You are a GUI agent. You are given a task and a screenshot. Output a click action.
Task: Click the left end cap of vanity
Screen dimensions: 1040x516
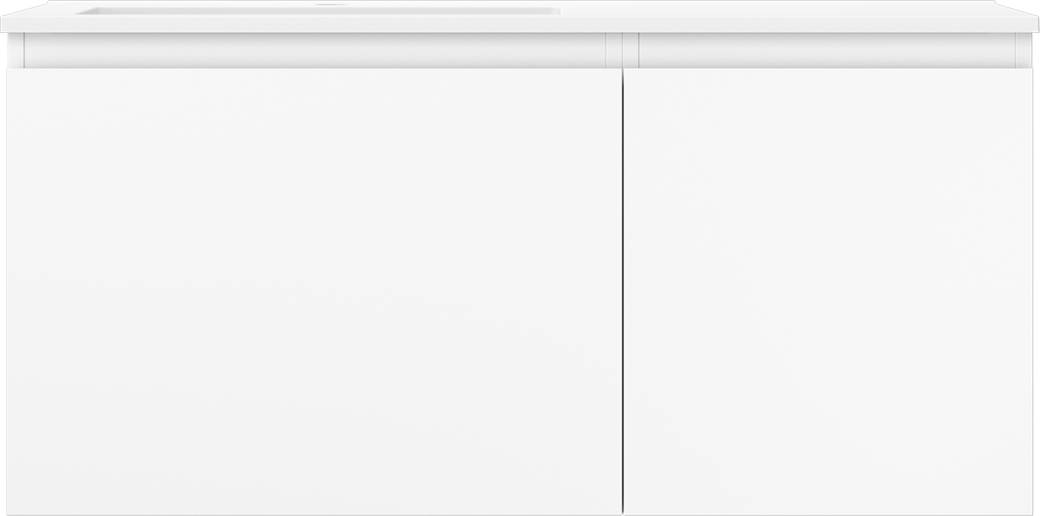15,51
